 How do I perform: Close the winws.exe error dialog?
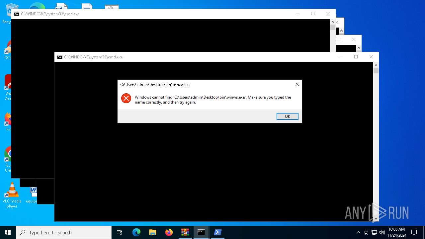coord(297,84)
